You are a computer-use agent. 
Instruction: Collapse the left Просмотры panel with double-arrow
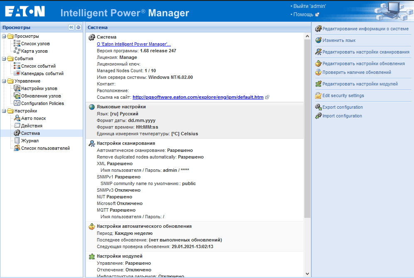[x=71, y=27]
